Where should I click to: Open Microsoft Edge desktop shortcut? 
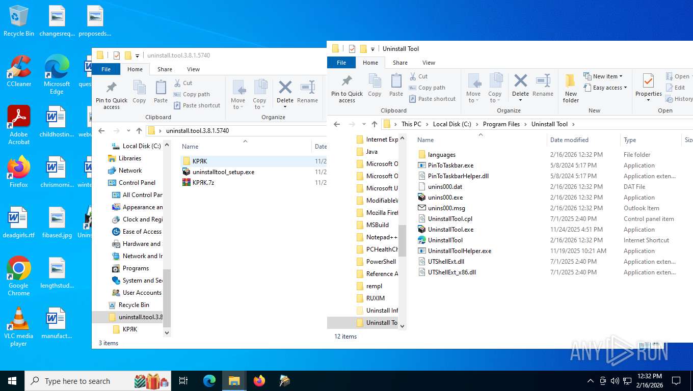(x=57, y=74)
